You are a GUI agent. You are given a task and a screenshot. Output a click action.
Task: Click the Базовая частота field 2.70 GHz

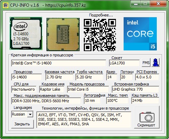pos(59,77)
